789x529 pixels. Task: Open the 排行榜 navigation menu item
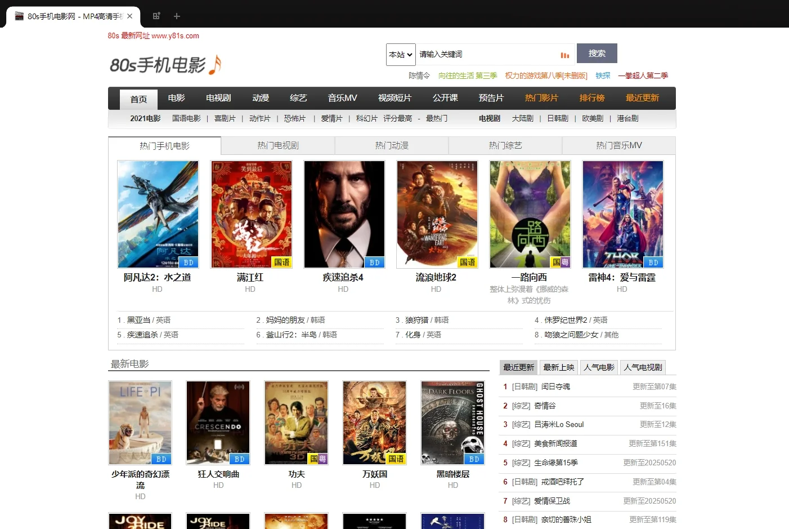click(x=591, y=97)
